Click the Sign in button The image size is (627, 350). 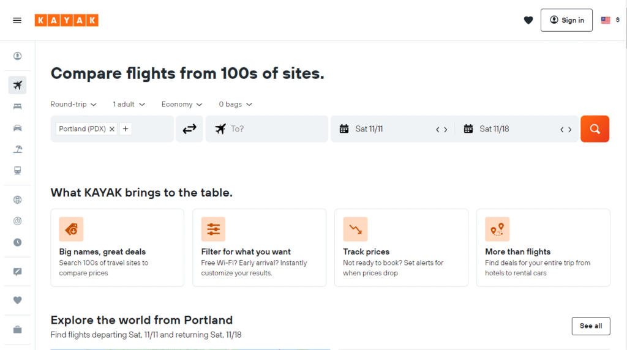pos(566,20)
